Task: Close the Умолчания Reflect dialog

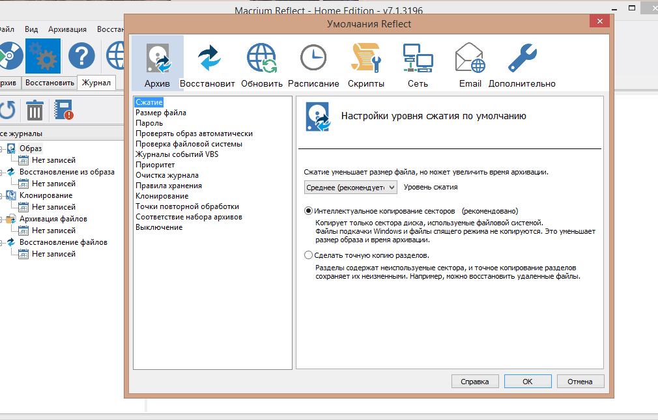Action: [599, 21]
